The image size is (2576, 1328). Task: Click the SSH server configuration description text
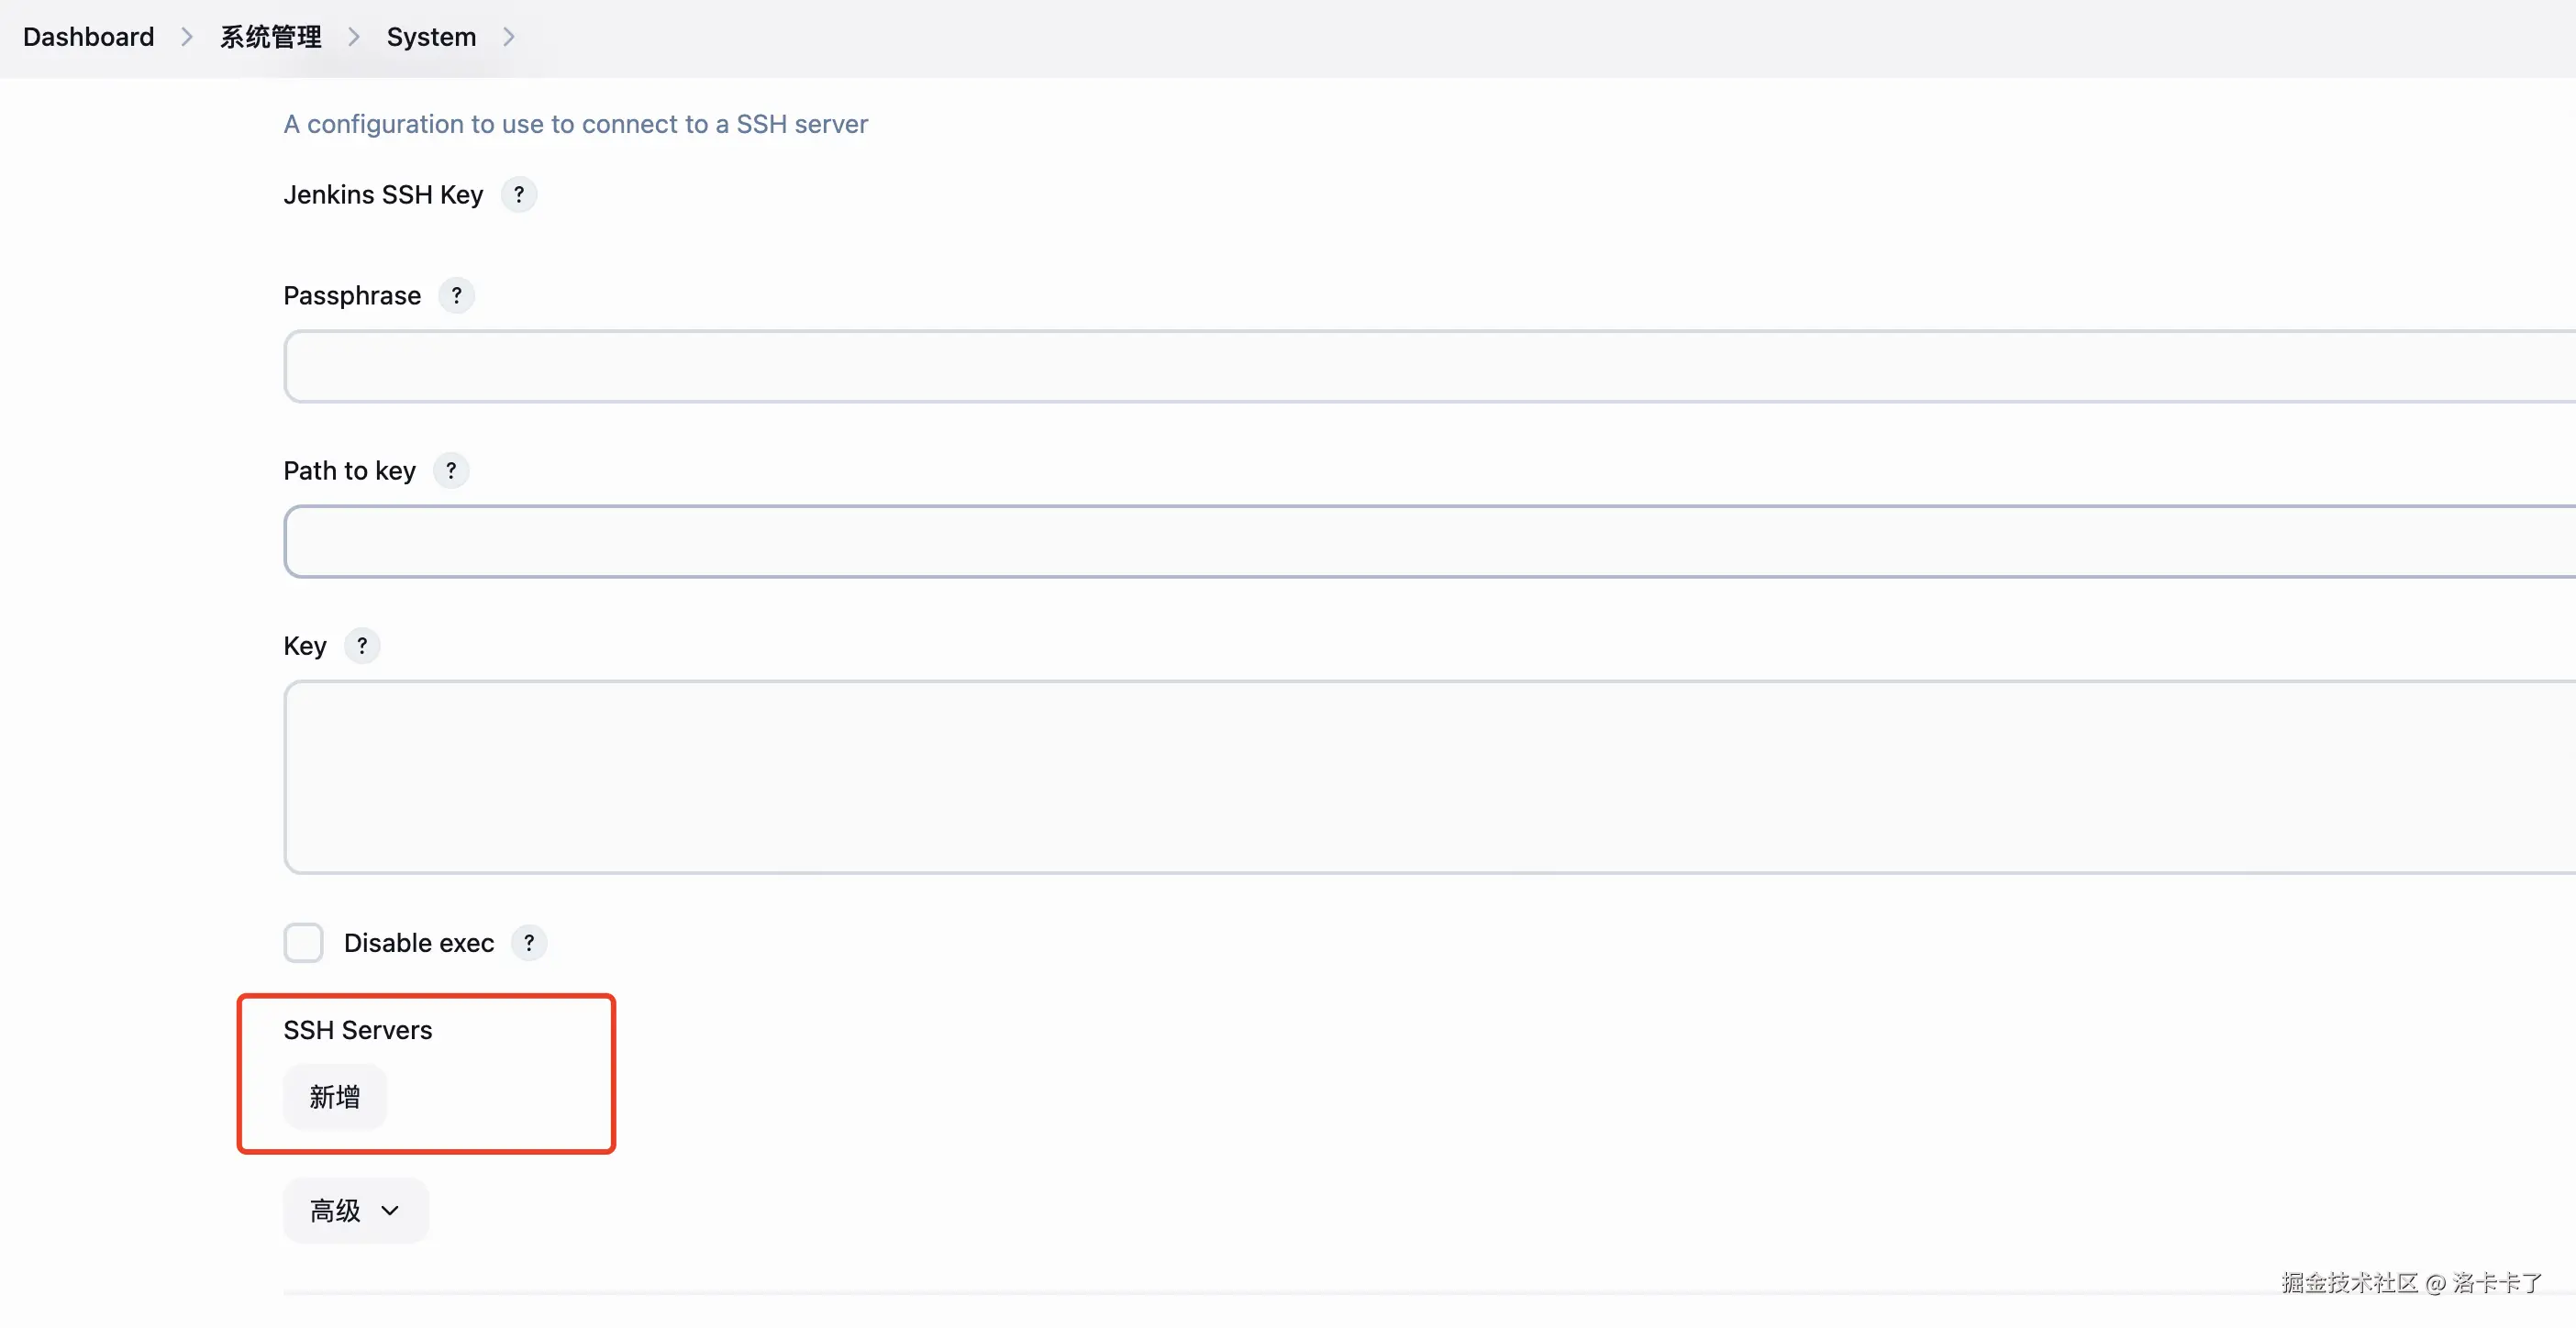click(x=575, y=124)
